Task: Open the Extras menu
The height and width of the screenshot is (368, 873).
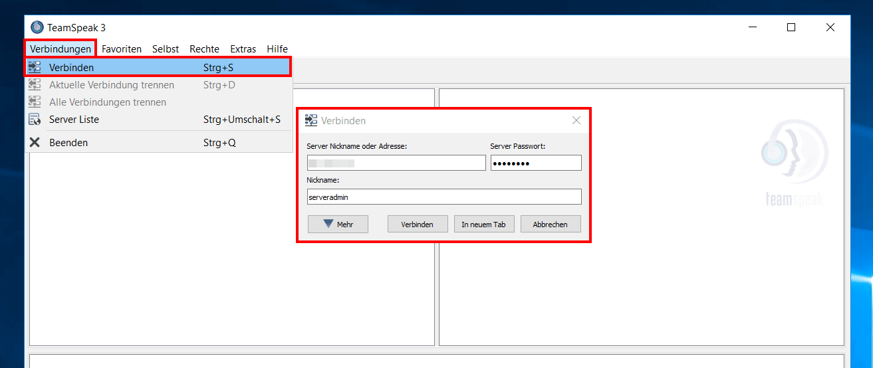Action: point(243,48)
